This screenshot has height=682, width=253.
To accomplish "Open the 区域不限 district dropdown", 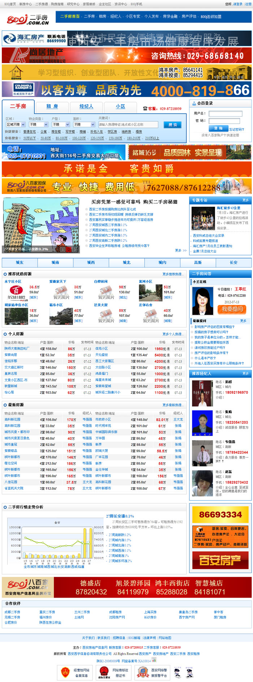I will tap(16, 125).
